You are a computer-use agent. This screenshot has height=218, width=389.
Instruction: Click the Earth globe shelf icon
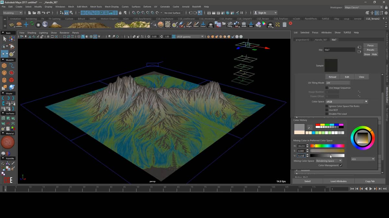[x=45, y=25]
